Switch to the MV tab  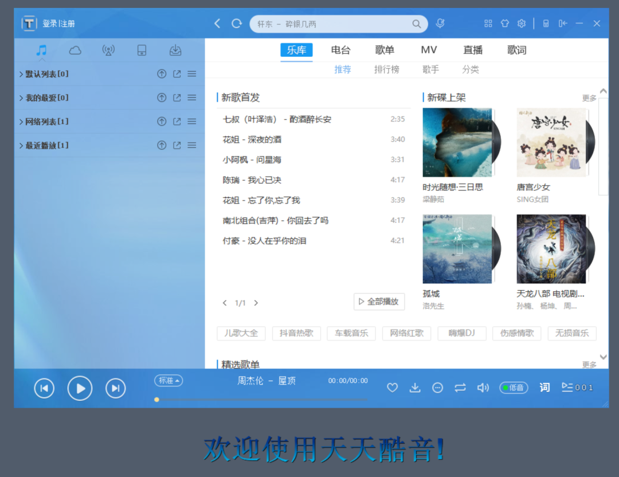tap(429, 50)
